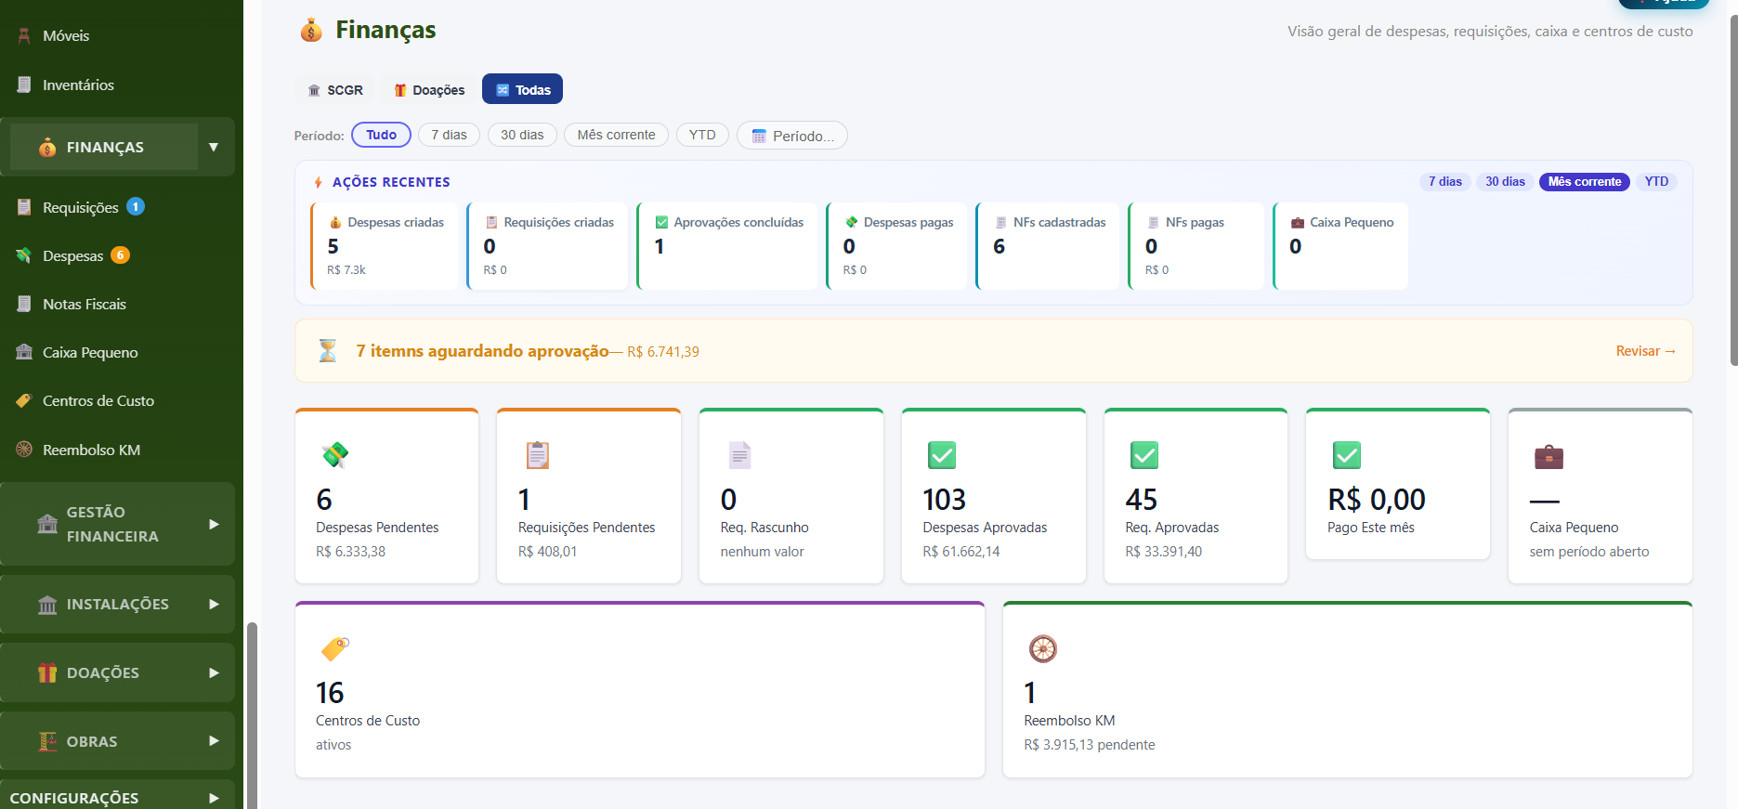Expand the Doações sidebar section

coord(214,672)
